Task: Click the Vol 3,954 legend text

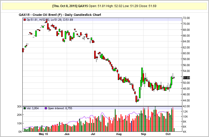Action: pos(32,108)
